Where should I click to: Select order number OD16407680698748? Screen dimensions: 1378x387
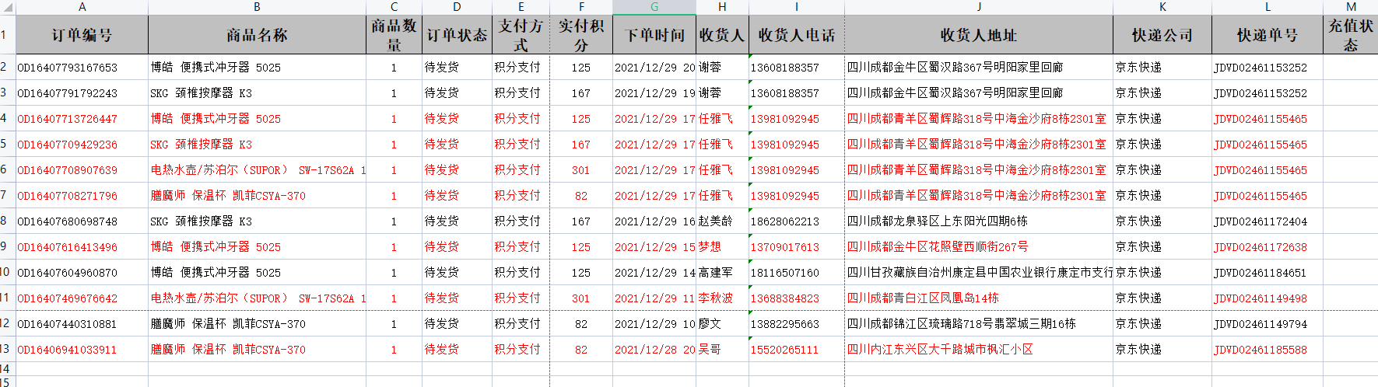68,221
